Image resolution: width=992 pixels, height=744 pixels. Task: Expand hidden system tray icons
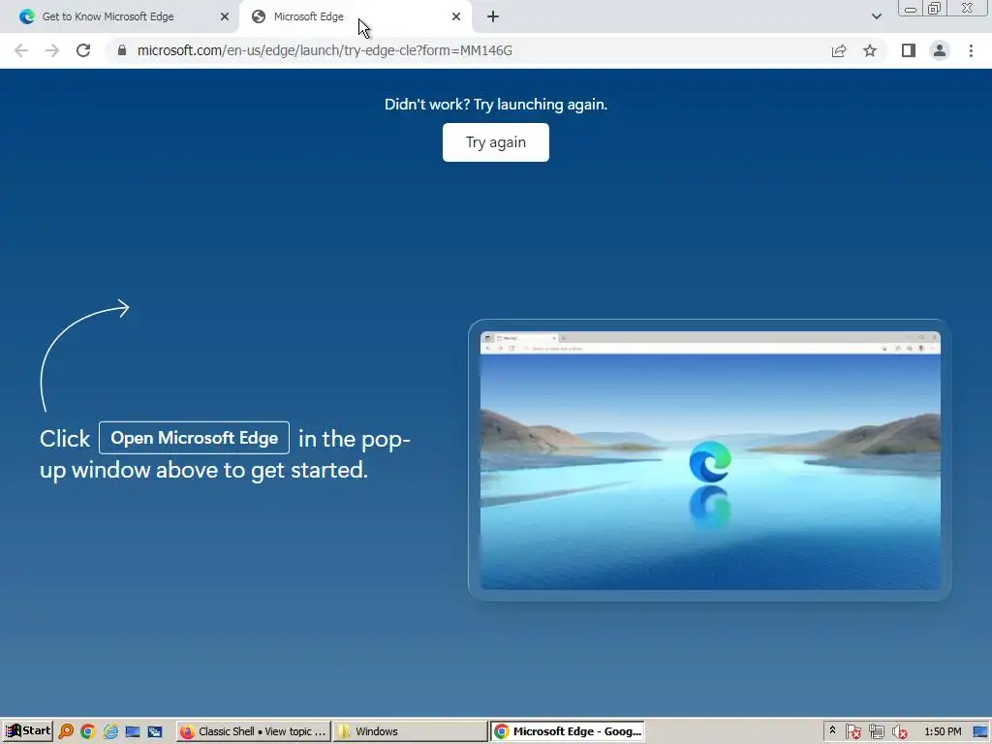point(832,730)
